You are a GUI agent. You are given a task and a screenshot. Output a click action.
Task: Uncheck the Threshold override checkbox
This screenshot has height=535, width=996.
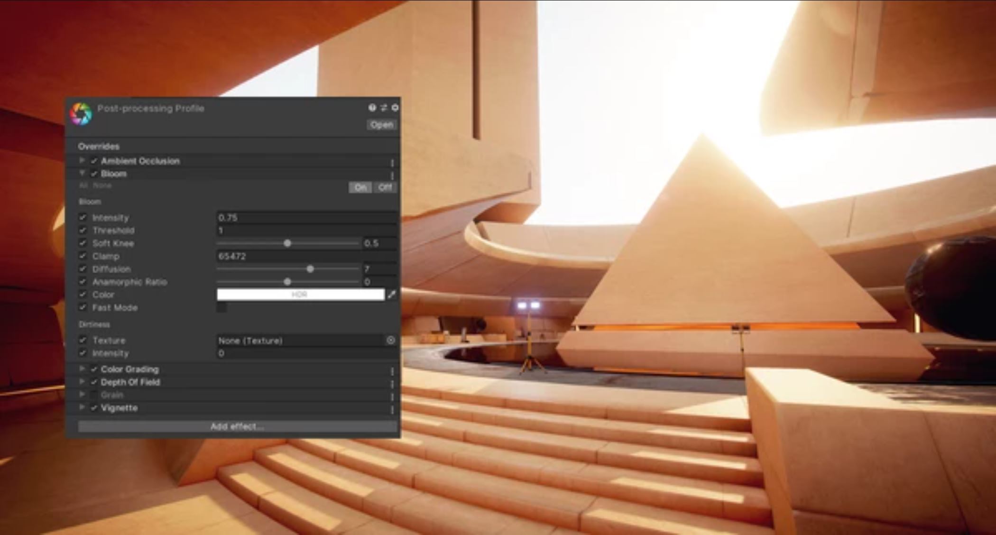pos(82,231)
